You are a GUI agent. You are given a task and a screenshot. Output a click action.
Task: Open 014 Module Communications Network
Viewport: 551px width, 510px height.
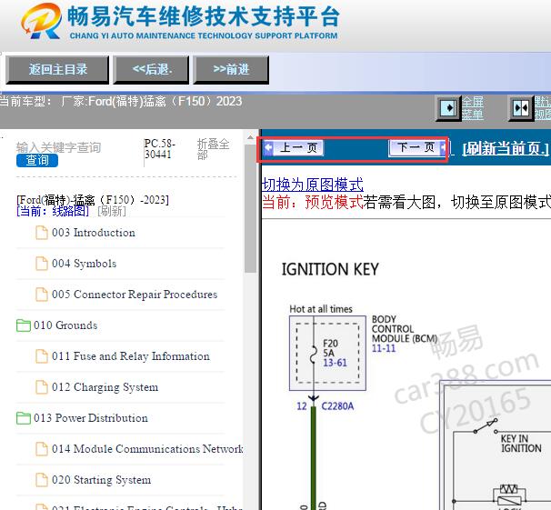click(147, 449)
